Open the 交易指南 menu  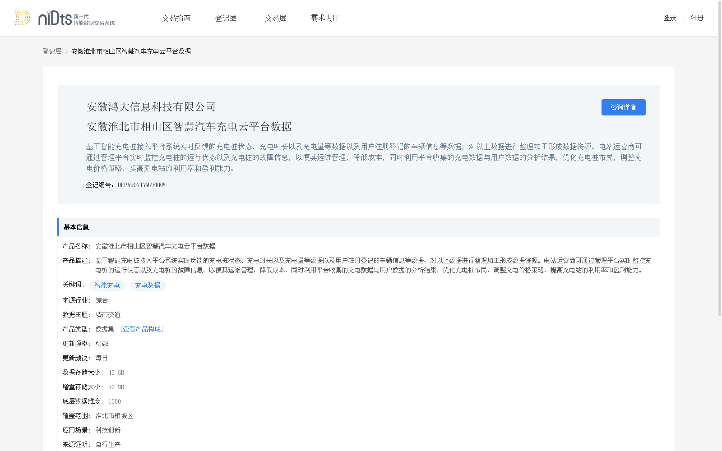click(176, 18)
